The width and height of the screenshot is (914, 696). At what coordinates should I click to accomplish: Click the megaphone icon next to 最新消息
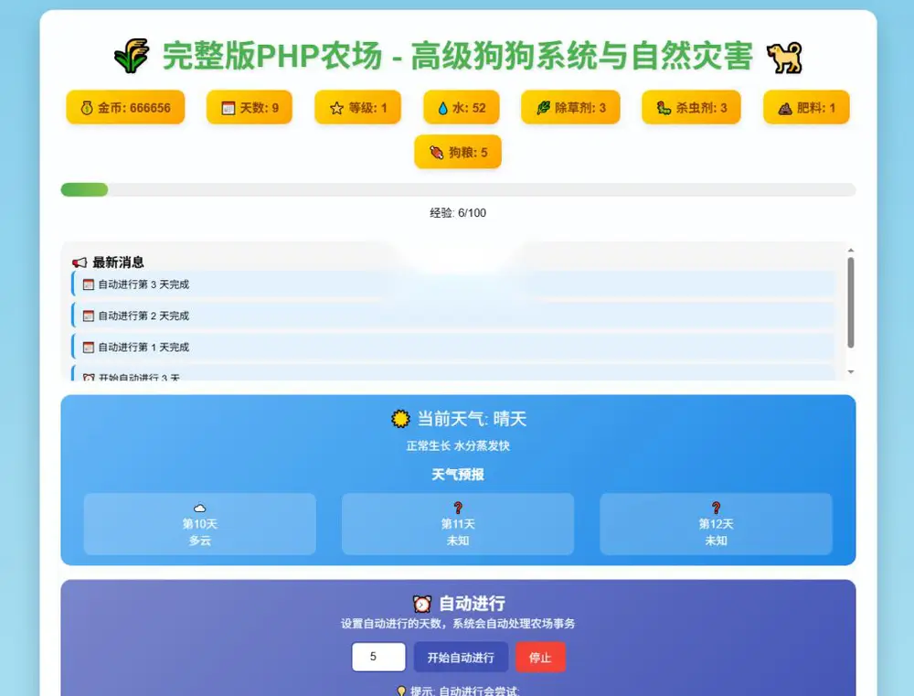(x=80, y=262)
